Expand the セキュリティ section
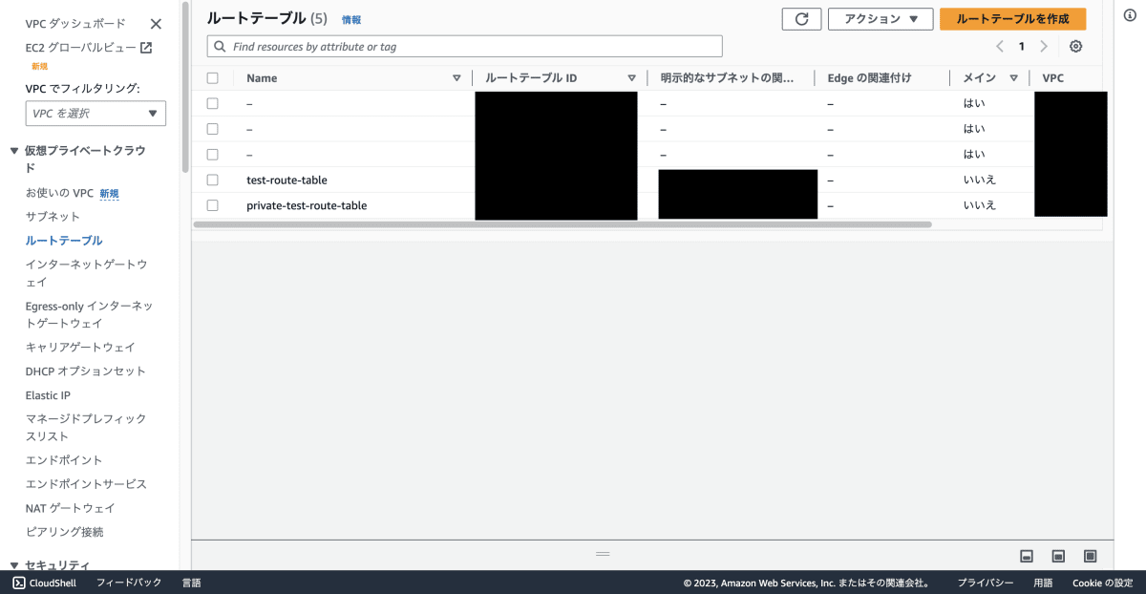This screenshot has height=594, width=1146. 14,565
